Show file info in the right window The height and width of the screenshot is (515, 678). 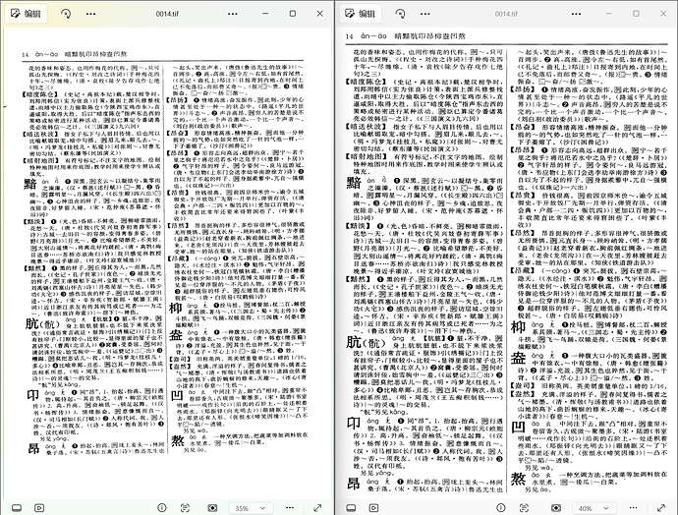(x=501, y=508)
